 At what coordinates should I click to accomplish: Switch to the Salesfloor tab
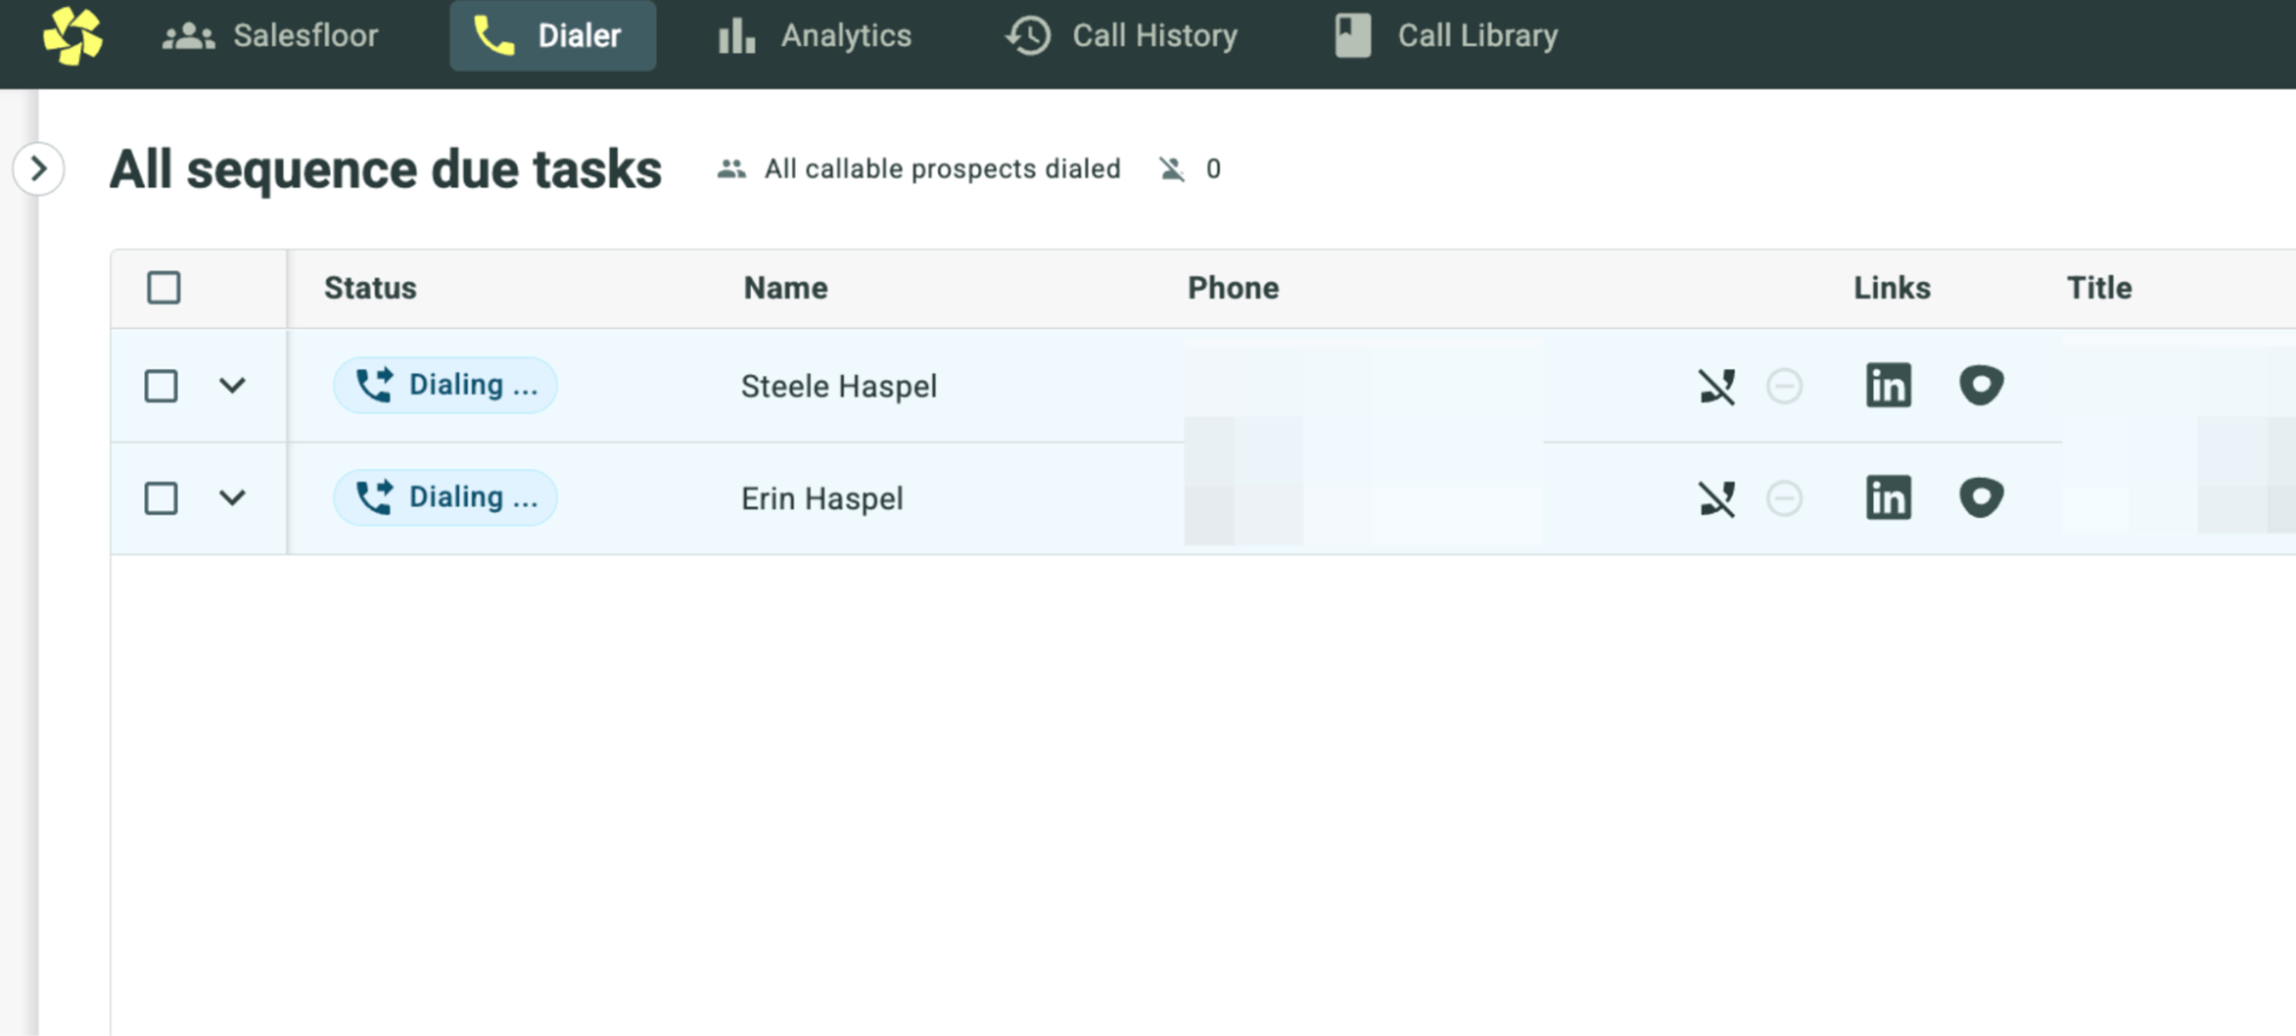[270, 36]
